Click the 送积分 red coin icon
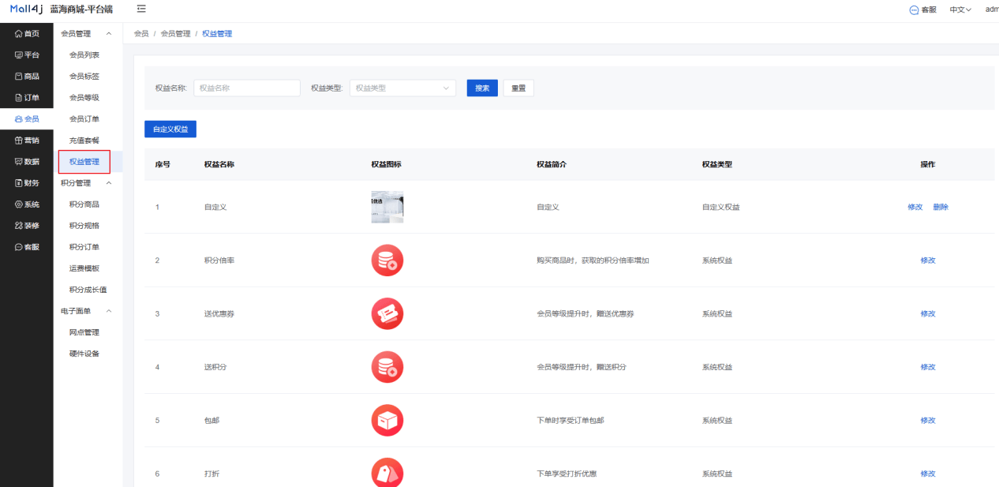This screenshot has height=487, width=999. pos(387,366)
